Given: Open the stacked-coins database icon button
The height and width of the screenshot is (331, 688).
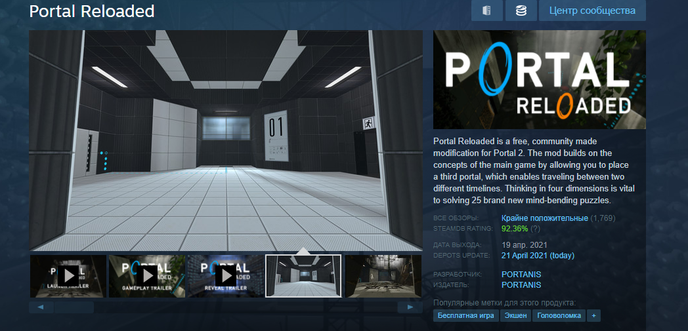Looking at the screenshot, I should [521, 10].
